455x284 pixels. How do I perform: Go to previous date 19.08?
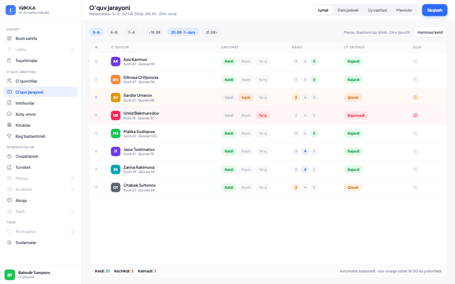point(155,32)
